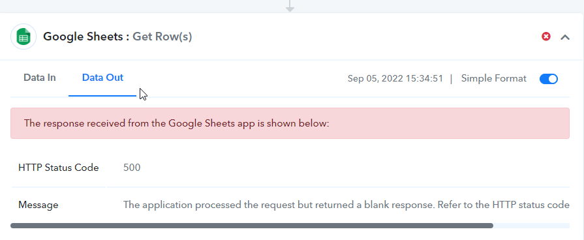Click the Sep 05, 2022 15:34:51 timestamp
This screenshot has width=584, height=240.
click(395, 78)
